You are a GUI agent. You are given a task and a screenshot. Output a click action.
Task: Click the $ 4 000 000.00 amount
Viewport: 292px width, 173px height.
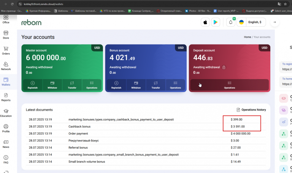click(240, 133)
